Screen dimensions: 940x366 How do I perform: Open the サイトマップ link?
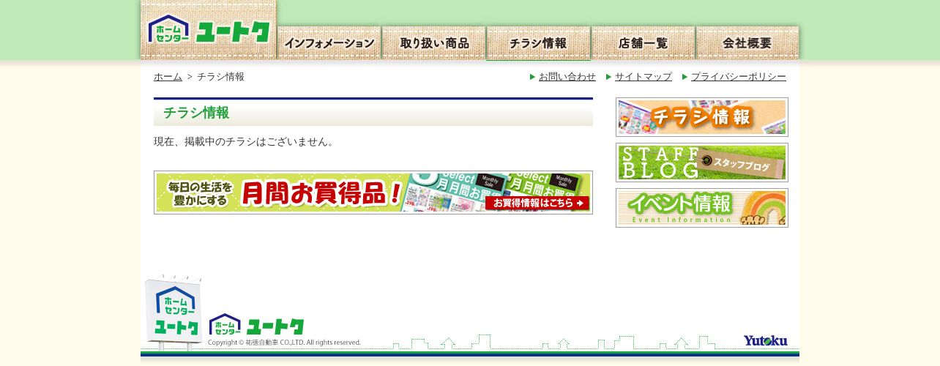click(644, 77)
